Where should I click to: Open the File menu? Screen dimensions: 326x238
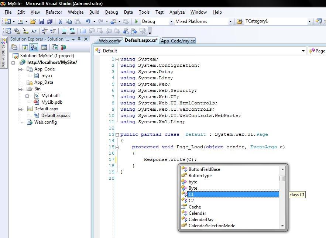(8, 12)
